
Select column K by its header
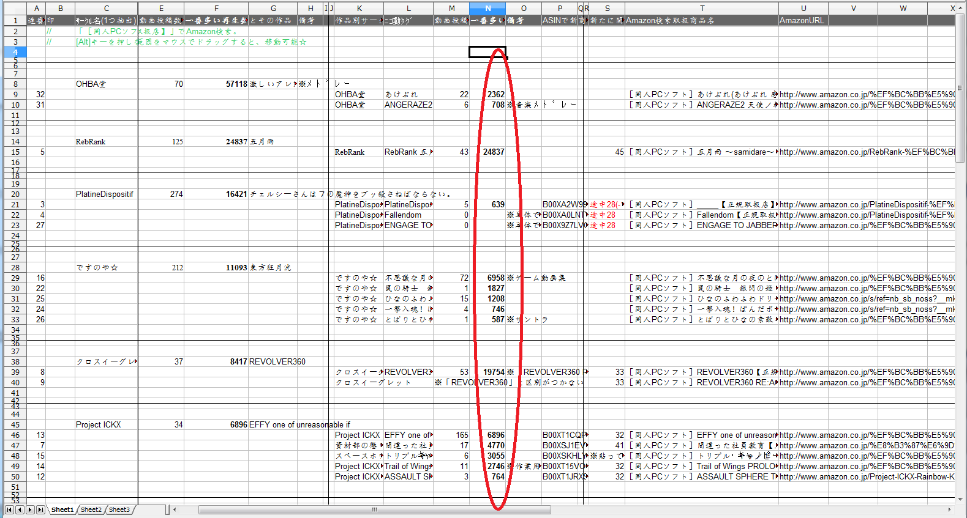(359, 9)
